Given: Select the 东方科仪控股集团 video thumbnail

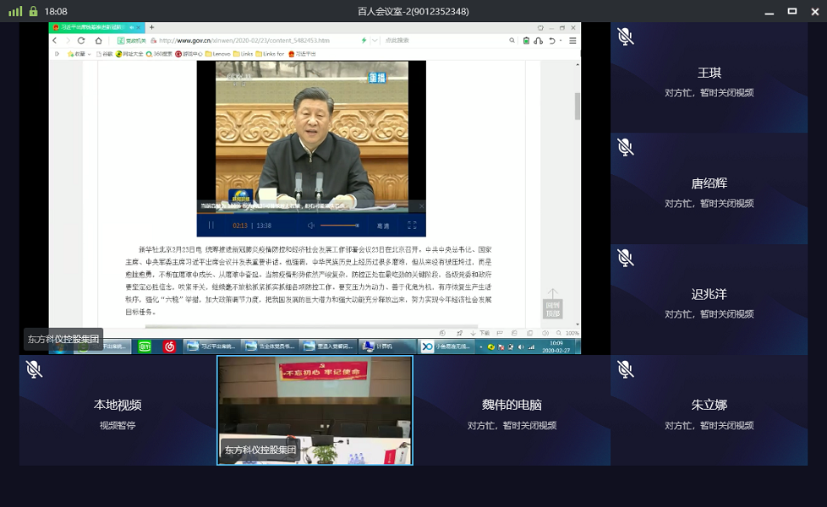Looking at the screenshot, I should pos(315,410).
